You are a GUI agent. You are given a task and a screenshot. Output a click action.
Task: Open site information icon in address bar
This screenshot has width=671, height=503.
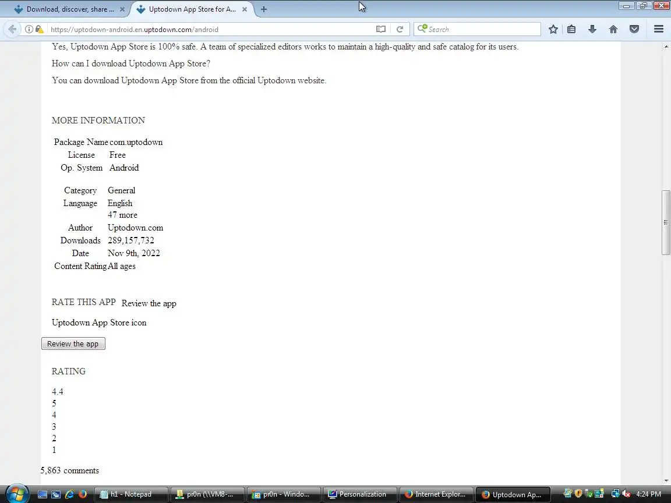(29, 29)
